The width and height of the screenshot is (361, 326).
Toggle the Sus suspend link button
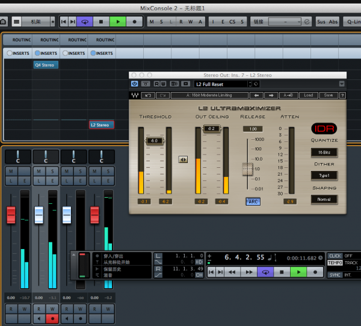pyautogui.click(x=321, y=22)
